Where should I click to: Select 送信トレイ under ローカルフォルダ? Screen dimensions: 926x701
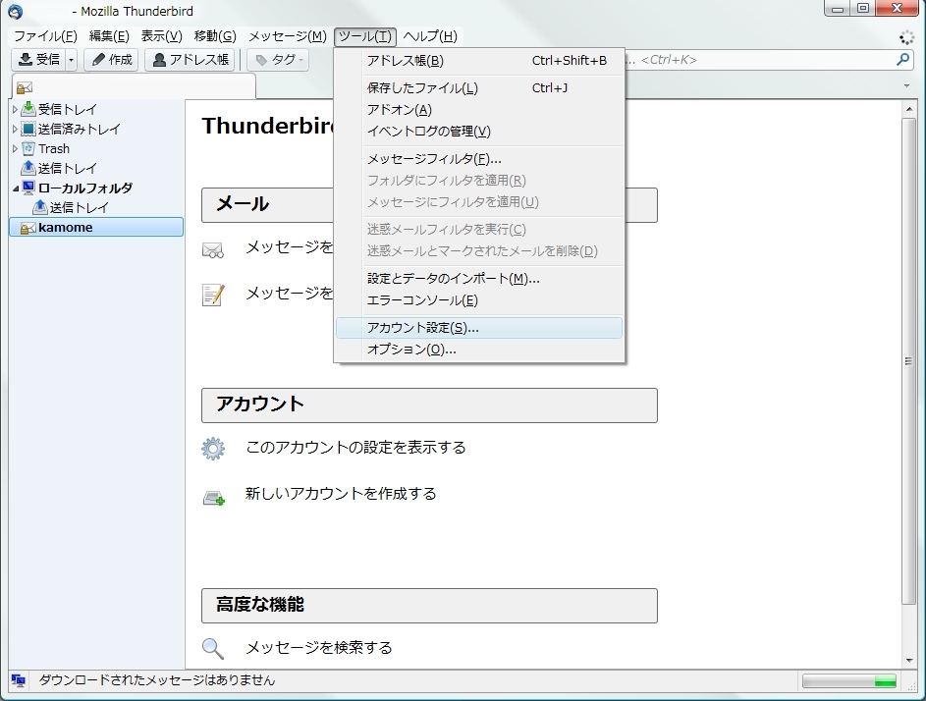pyautogui.click(x=80, y=208)
